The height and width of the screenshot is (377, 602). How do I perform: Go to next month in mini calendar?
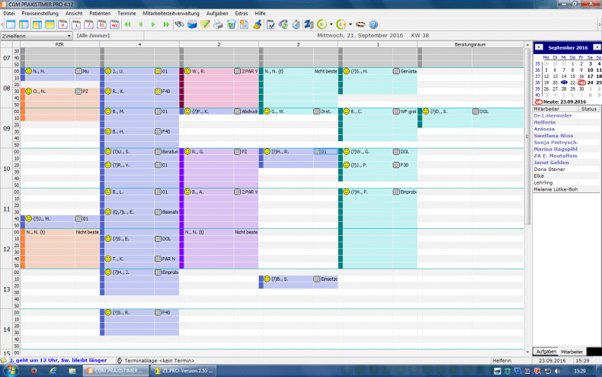pyautogui.click(x=597, y=47)
